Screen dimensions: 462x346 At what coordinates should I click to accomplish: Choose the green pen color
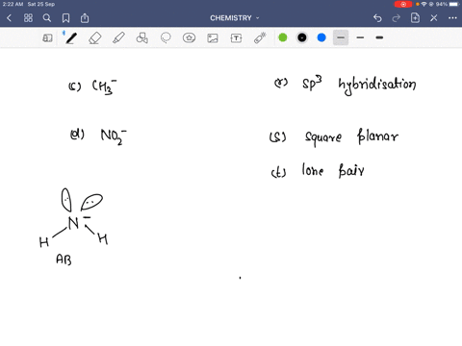[283, 37]
